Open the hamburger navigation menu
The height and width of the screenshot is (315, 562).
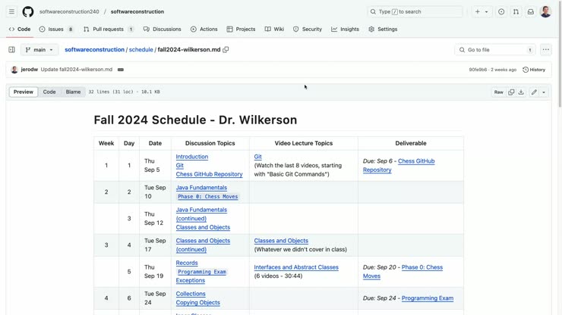pyautogui.click(x=11, y=12)
